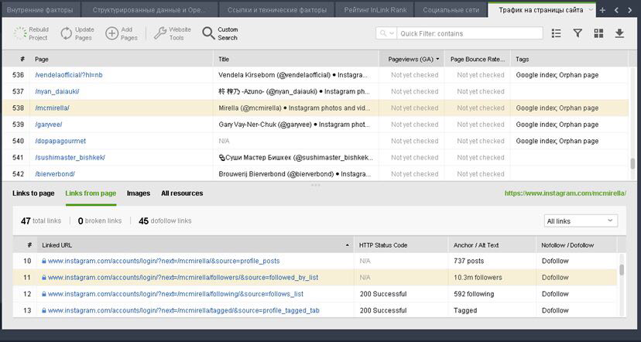Sort by Pageviews (GA) column header
The height and width of the screenshot is (342, 641).
(x=412, y=60)
